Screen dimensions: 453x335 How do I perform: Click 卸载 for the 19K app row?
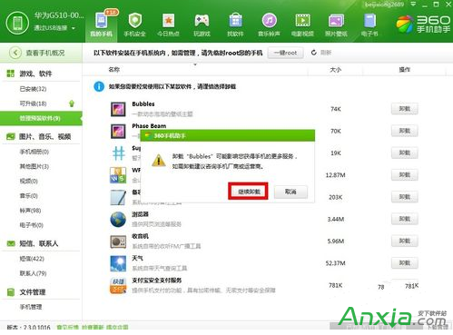[x=405, y=153]
